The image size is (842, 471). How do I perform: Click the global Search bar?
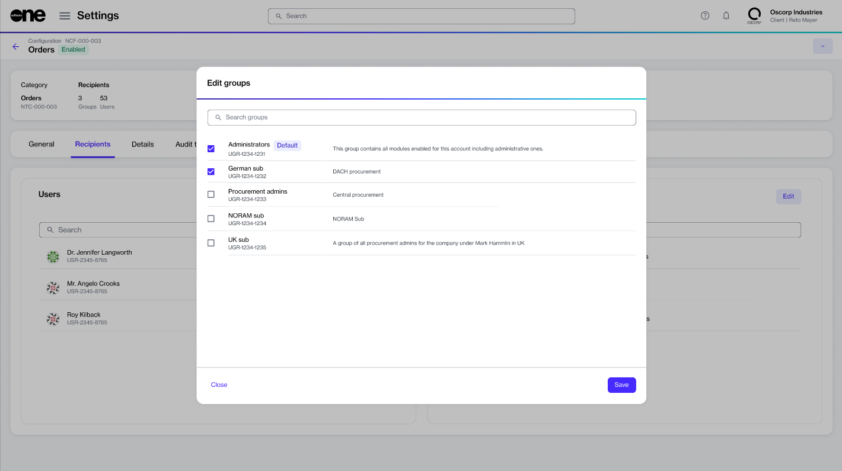tap(422, 16)
